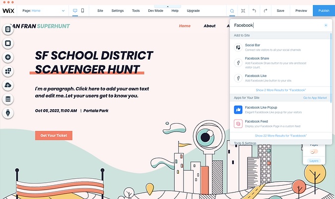Click the search magnifier icon in toolbar
This screenshot has height=199, width=335.
pyautogui.click(x=232, y=11)
